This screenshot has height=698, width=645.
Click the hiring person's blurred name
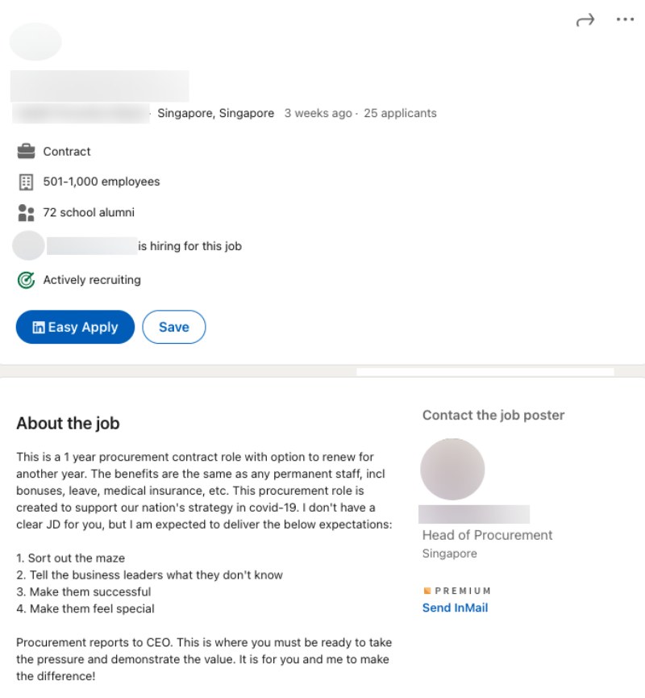point(91,246)
